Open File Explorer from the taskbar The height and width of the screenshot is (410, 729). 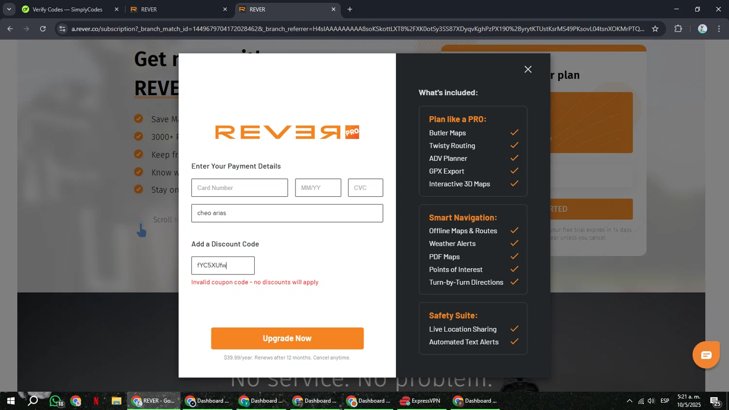pos(116,401)
